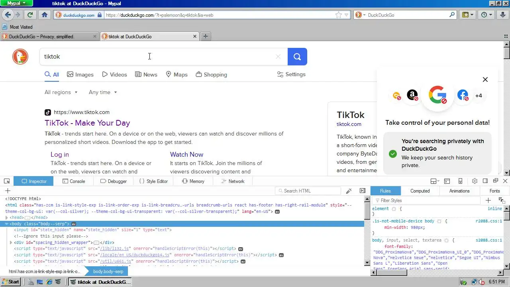Viewport: 510px width, 287px height.
Task: Add a new style rule plus icon
Action: pyautogui.click(x=488, y=200)
